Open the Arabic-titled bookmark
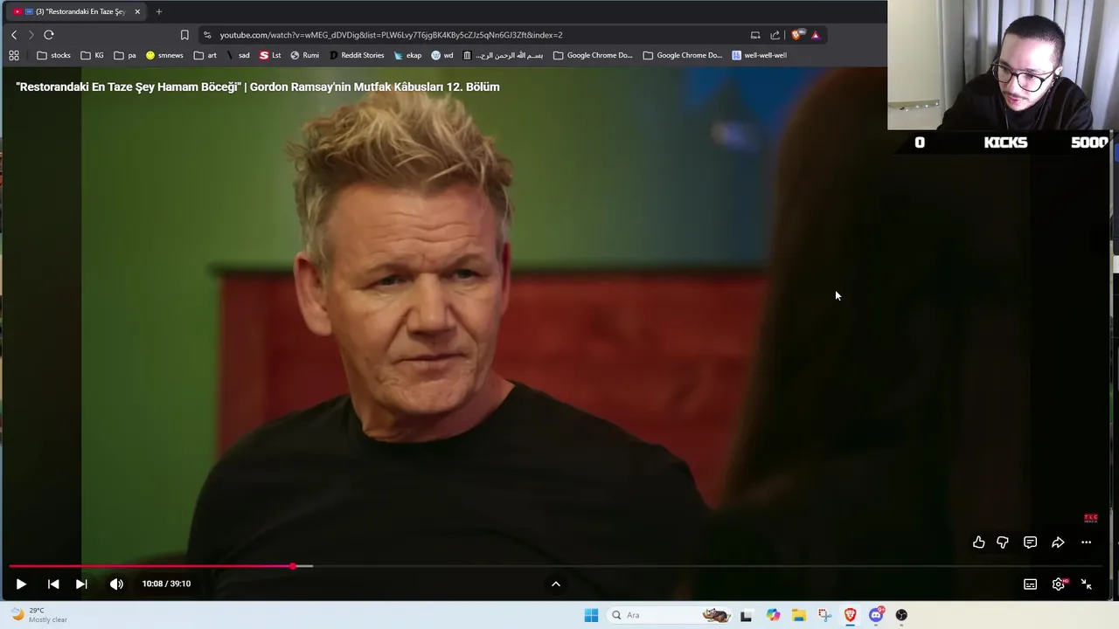The width and height of the screenshot is (1119, 629). coord(503,55)
